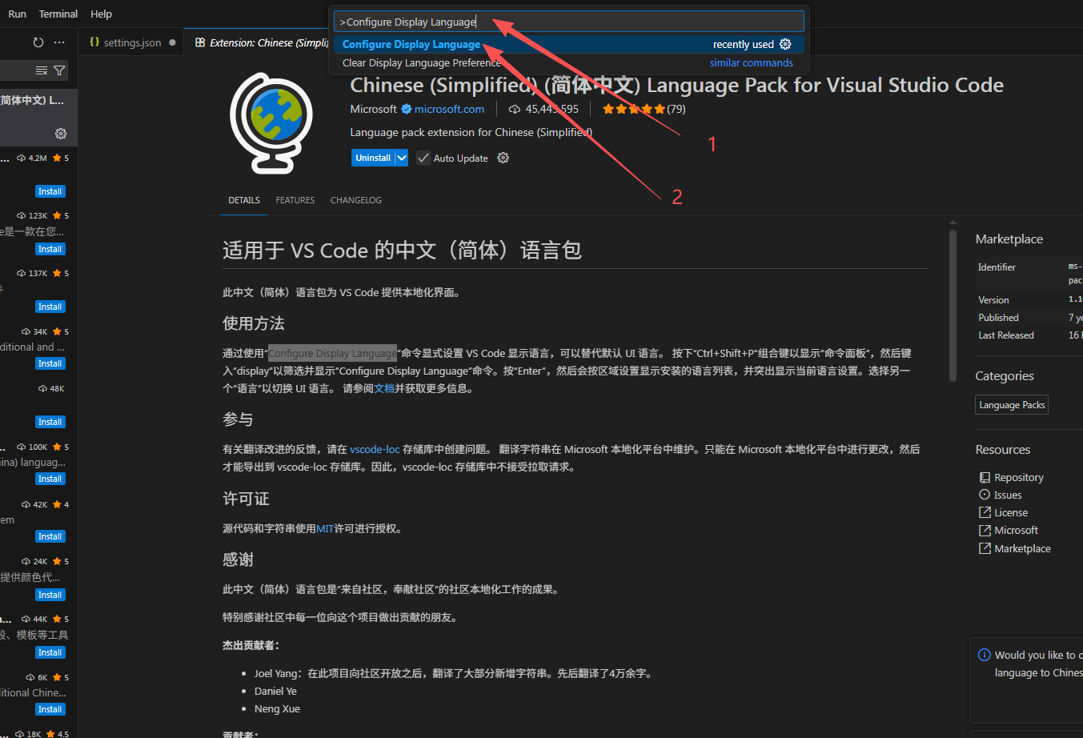Install the extension with 4.2M downloads
The image size is (1083, 738).
point(50,191)
